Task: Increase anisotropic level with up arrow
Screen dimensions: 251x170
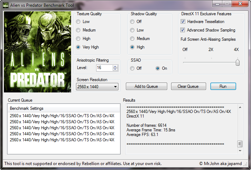Action: tap(115, 66)
